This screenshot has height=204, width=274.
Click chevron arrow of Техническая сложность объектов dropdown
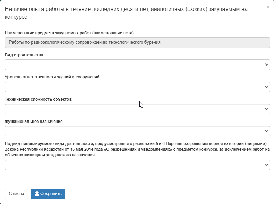coord(266,109)
